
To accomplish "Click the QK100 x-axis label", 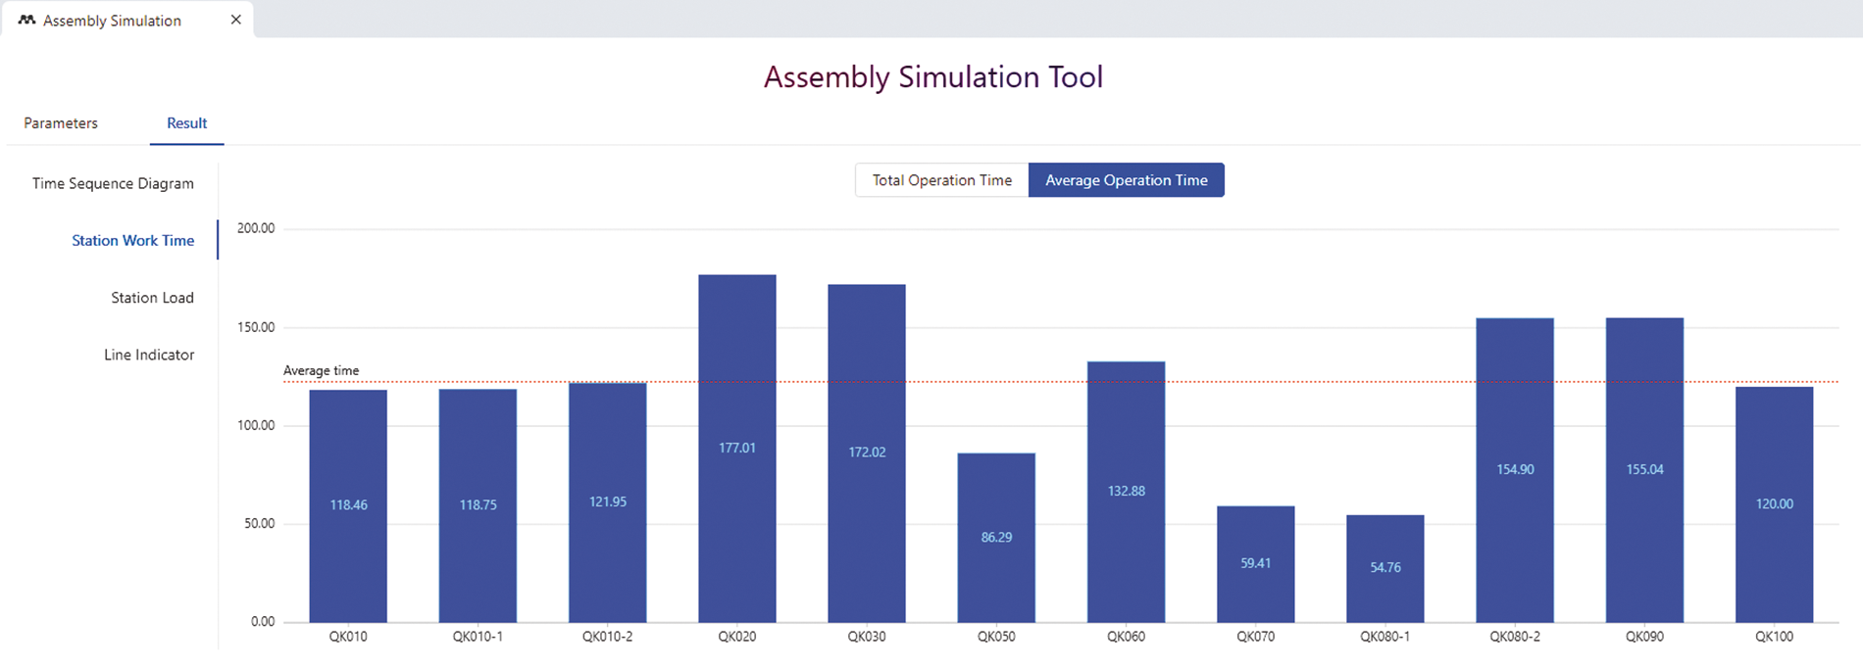I will tap(1774, 637).
